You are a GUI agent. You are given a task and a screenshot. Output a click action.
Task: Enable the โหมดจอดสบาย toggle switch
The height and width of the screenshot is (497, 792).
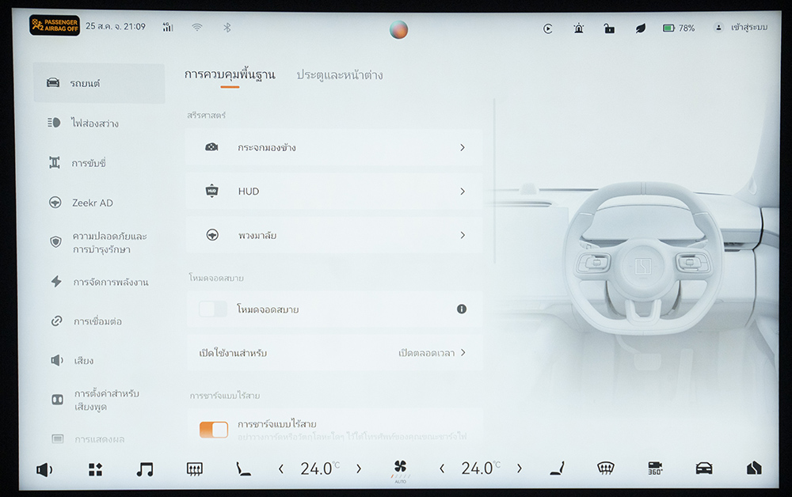pyautogui.click(x=213, y=309)
